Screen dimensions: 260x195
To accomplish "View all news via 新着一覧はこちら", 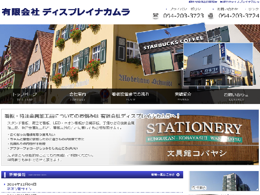I will [x=162, y=175].
